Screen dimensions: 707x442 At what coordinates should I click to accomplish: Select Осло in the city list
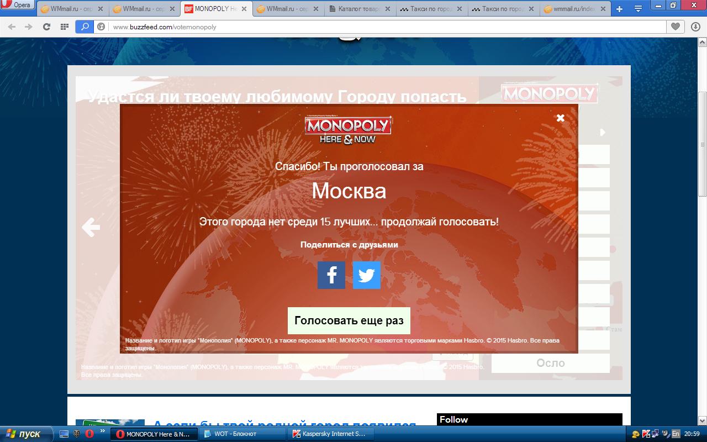coord(551,363)
